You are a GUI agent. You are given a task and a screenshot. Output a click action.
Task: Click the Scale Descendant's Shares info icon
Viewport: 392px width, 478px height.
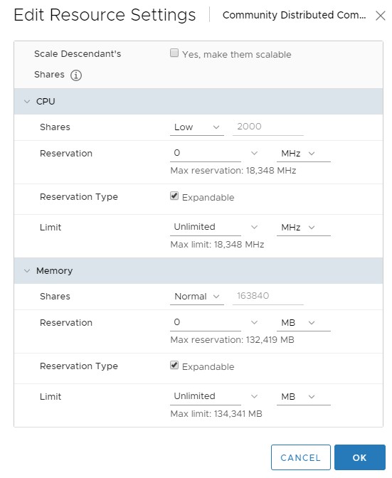click(76, 75)
